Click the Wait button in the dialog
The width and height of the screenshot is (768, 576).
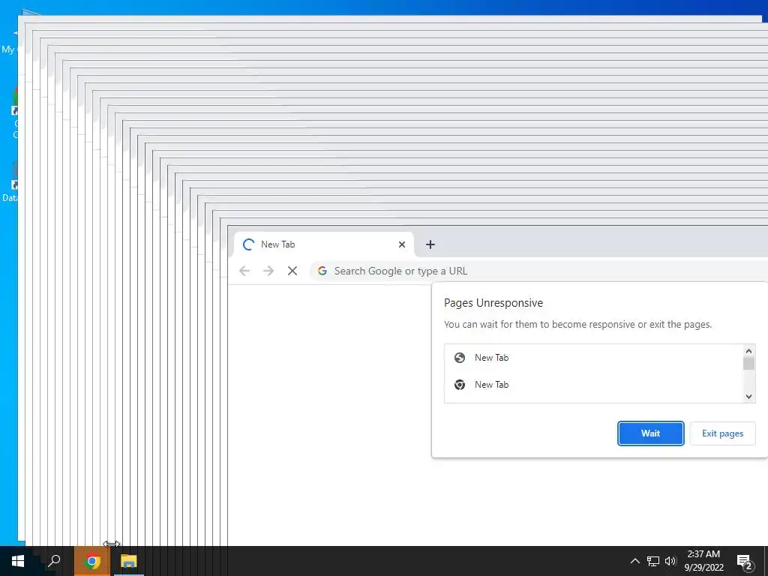(650, 433)
